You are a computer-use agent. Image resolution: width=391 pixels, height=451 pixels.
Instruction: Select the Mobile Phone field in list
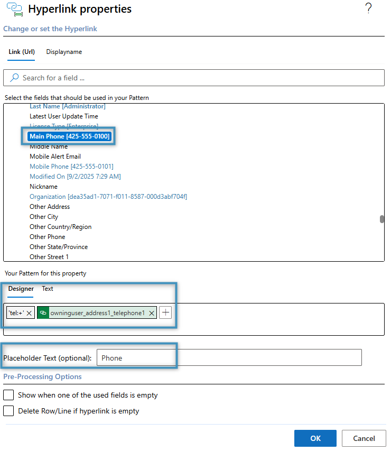click(71, 167)
